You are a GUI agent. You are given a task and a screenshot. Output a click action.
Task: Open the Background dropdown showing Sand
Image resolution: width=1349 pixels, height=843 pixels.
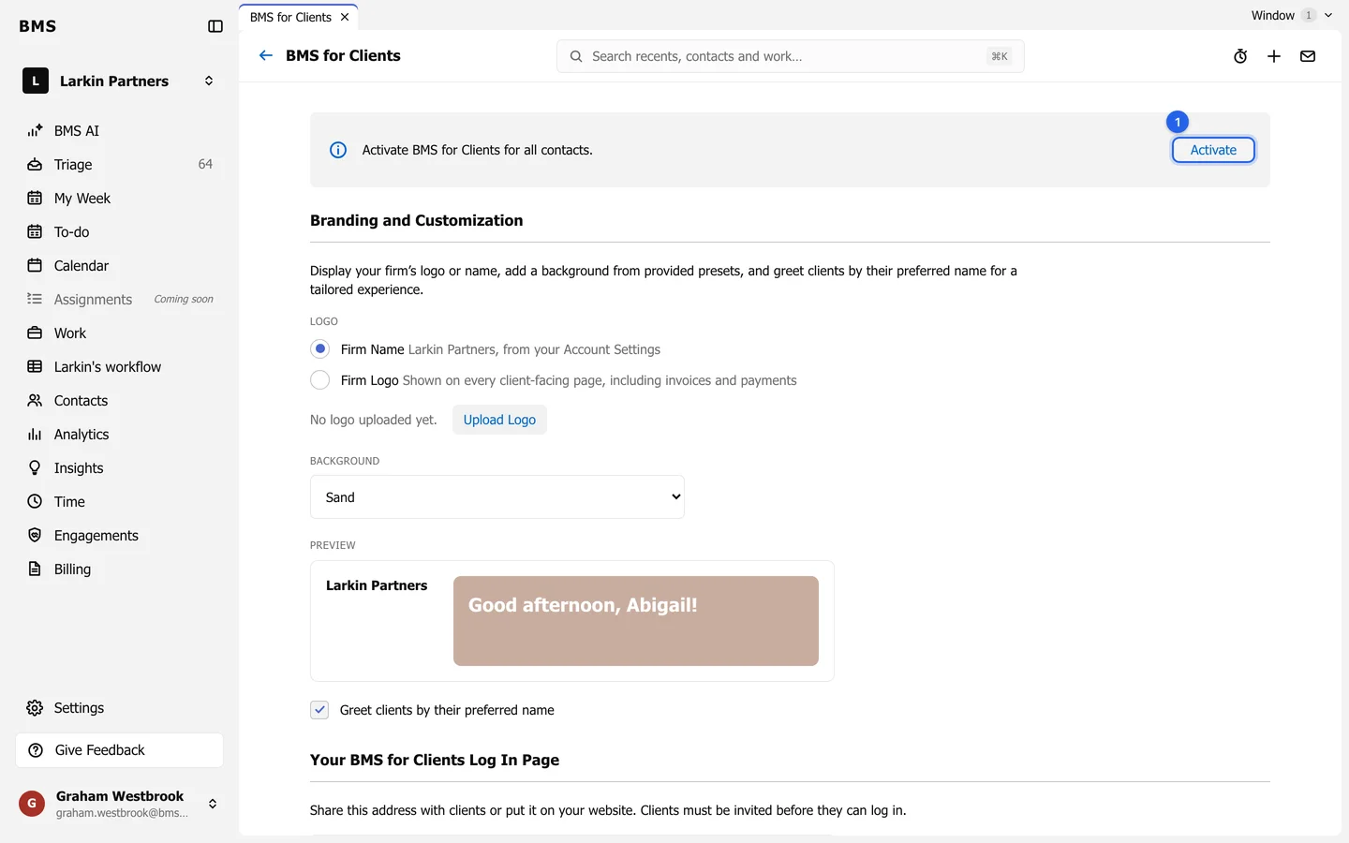(497, 497)
